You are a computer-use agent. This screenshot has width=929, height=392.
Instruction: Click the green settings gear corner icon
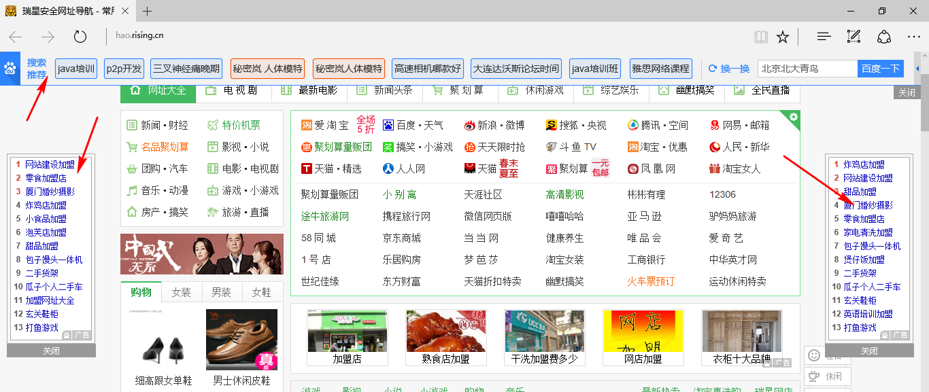793,117
